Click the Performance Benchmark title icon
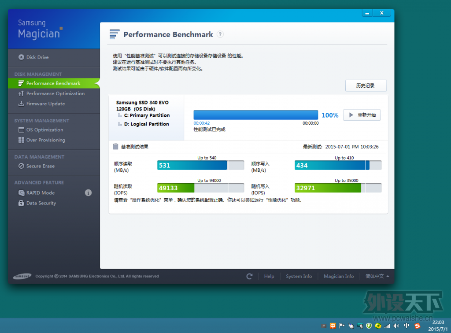Image resolution: width=451 pixels, height=333 pixels. pos(115,34)
